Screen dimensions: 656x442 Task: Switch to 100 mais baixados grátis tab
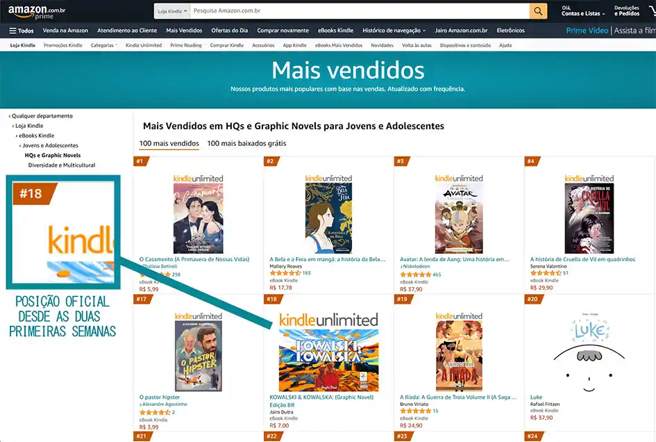[x=247, y=143]
